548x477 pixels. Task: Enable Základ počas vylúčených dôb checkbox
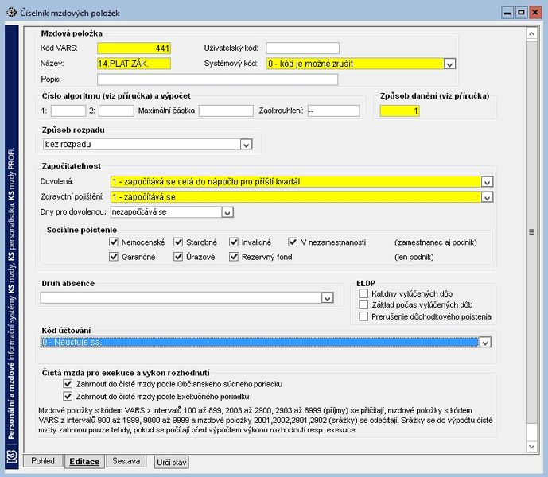click(x=363, y=304)
